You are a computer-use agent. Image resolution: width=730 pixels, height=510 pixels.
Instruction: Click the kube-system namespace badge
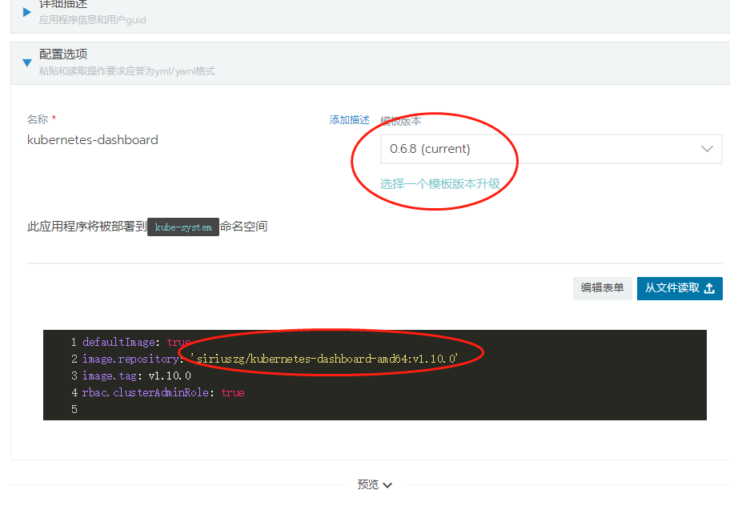[183, 227]
